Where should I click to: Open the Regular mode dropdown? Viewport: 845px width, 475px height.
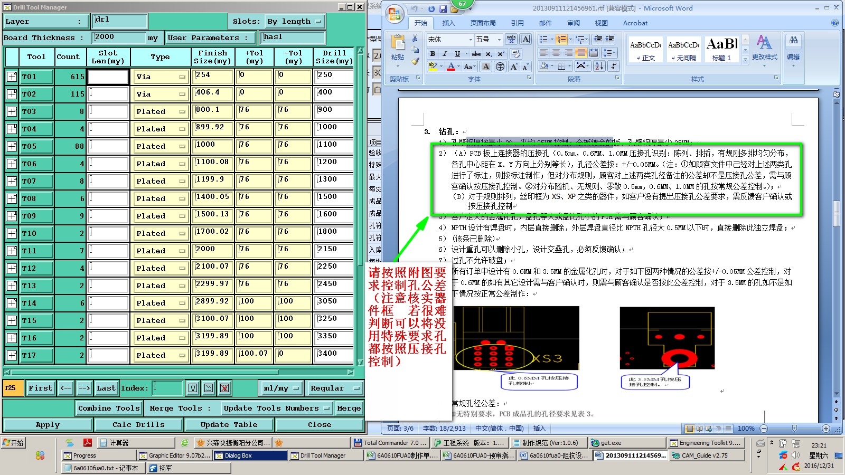(x=334, y=388)
